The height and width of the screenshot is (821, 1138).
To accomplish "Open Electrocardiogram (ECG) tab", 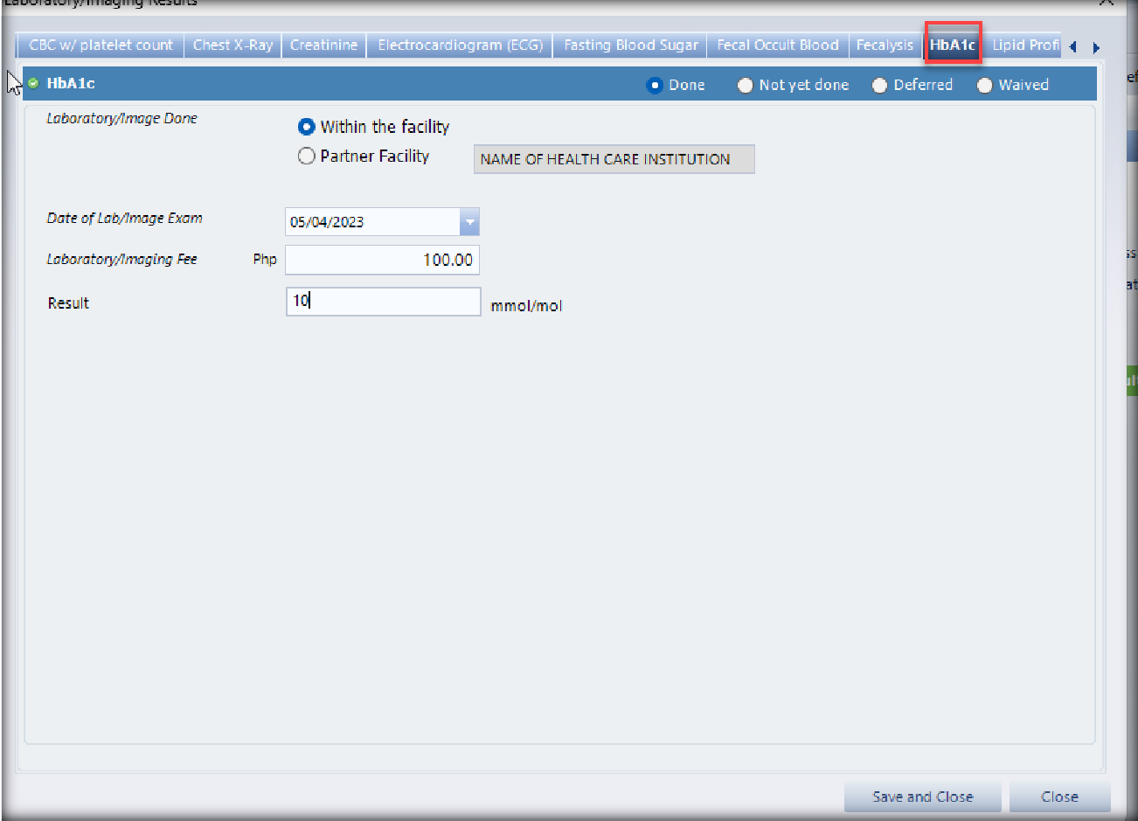I will [x=460, y=45].
